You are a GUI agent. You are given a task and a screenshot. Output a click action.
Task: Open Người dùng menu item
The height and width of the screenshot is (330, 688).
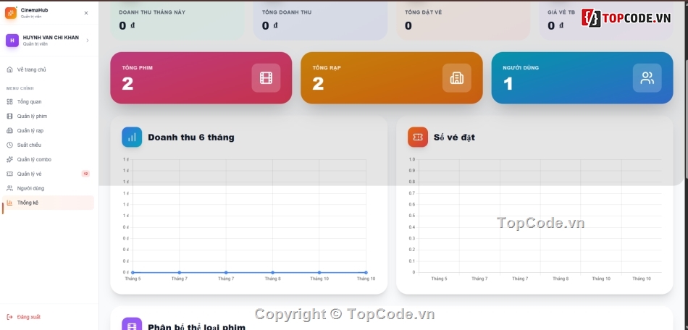48,188
